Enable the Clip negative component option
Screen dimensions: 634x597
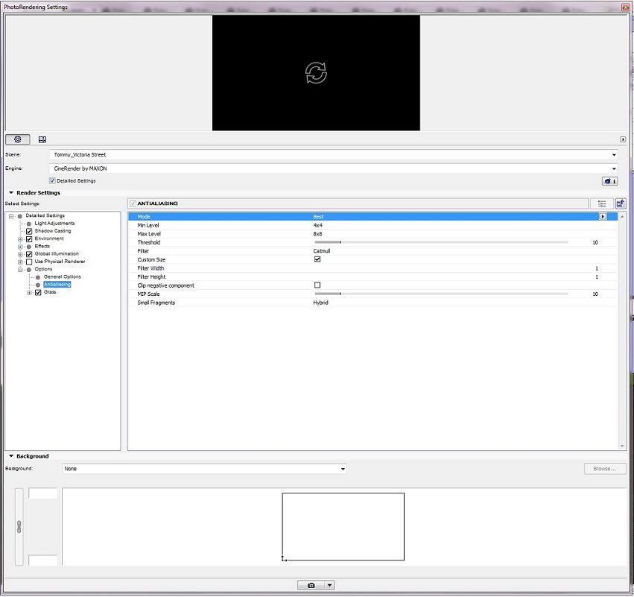317,285
